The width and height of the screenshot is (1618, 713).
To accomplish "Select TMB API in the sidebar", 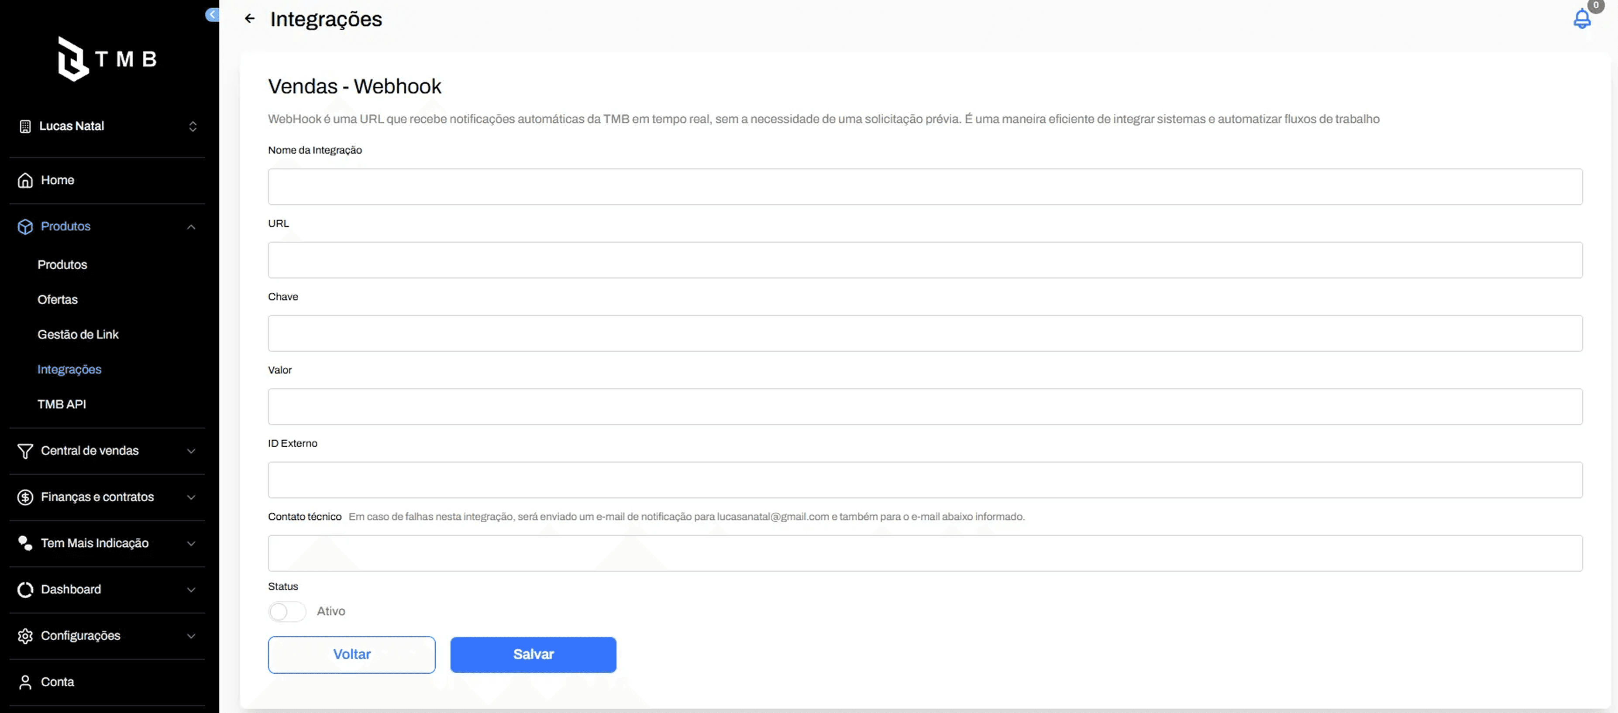I will [x=62, y=404].
